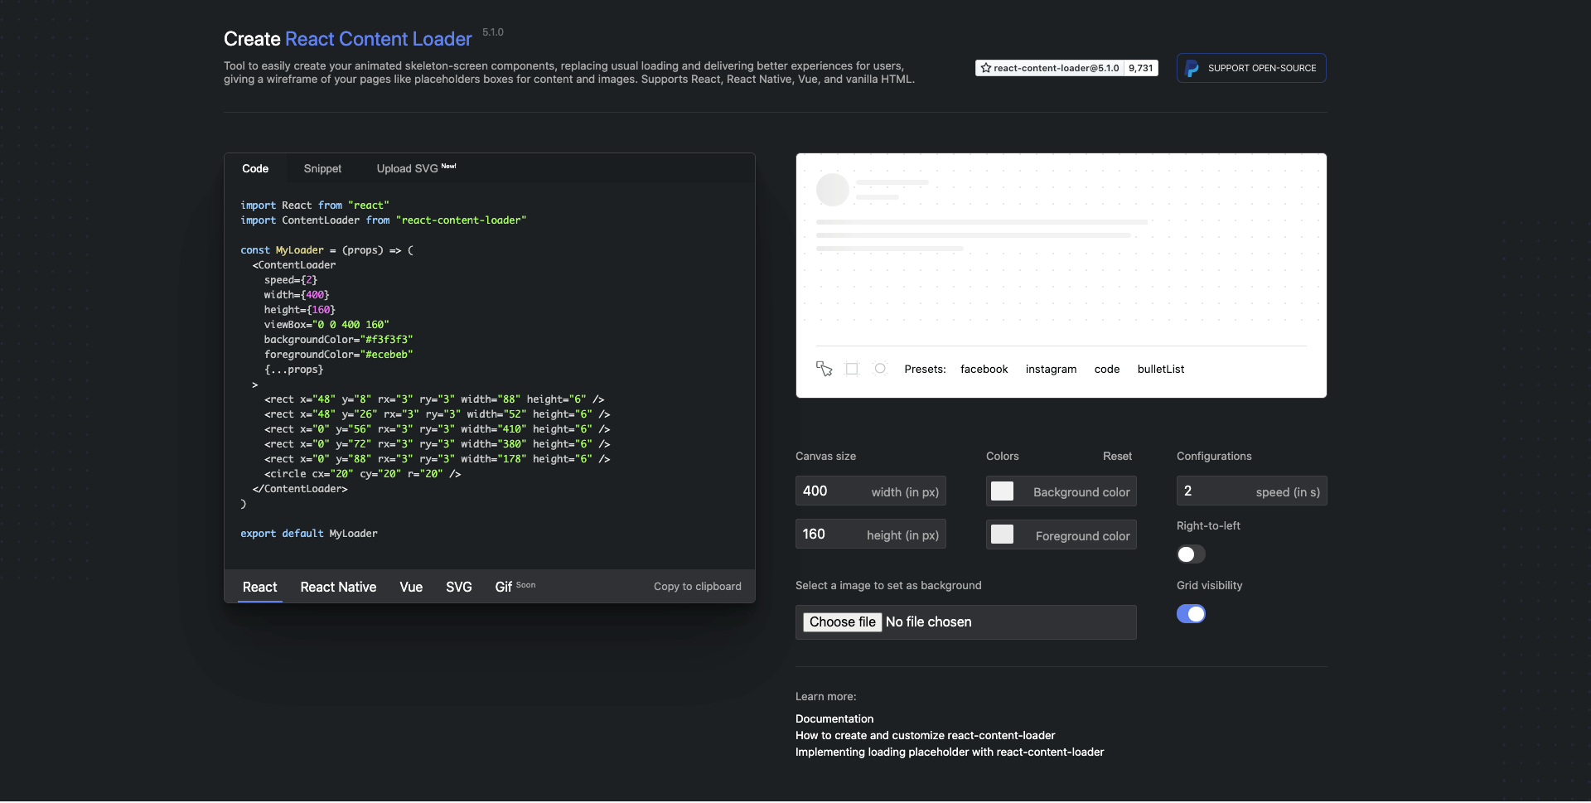Pick the rectangle shape tool
Viewport: 1591px width, 803px height.
pos(852,369)
